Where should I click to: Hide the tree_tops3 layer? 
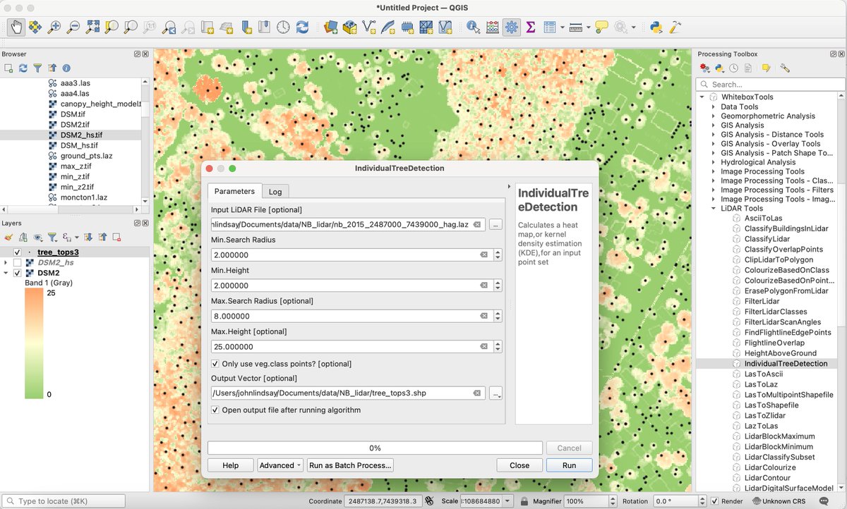pos(17,252)
